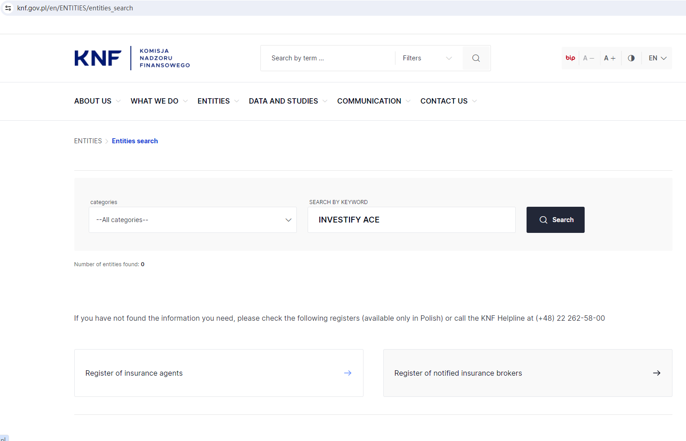Viewport: 686px width, 441px height.
Task: Toggle high contrast mode
Action: (x=631, y=58)
